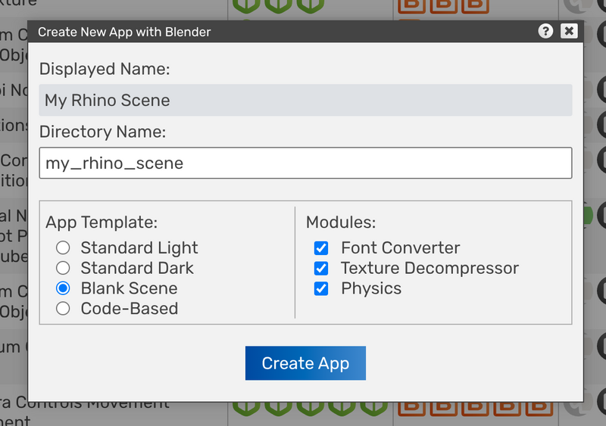Select the Blank Scene radio button

(x=64, y=288)
